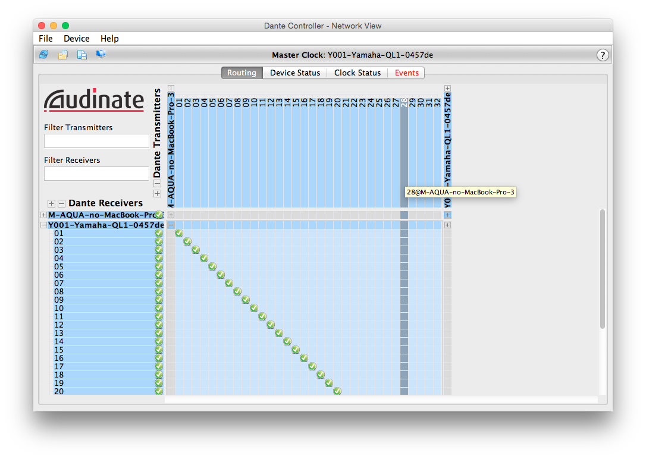Click the Dante Transmitters vertical heading
The width and height of the screenshot is (646, 459).
(x=157, y=133)
